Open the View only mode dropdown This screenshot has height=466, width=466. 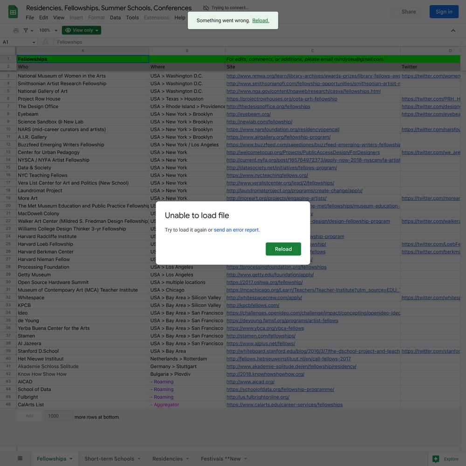coord(82,30)
